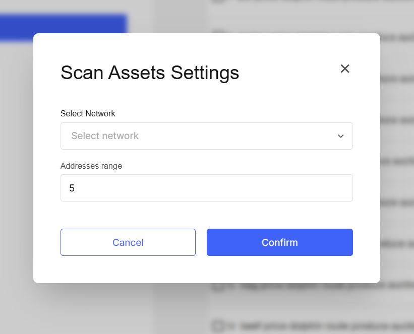Click the Select network placeholder text
414x334 pixels.
pyautogui.click(x=104, y=136)
